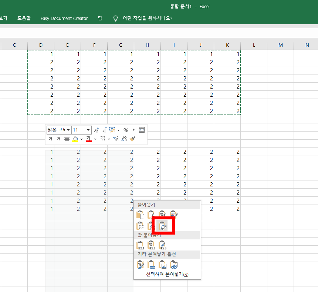Image resolution: width=318 pixels, height=292 pixels.
Task: Choose Paste Formulas (fx) option
Action: pyautogui.click(x=151, y=215)
